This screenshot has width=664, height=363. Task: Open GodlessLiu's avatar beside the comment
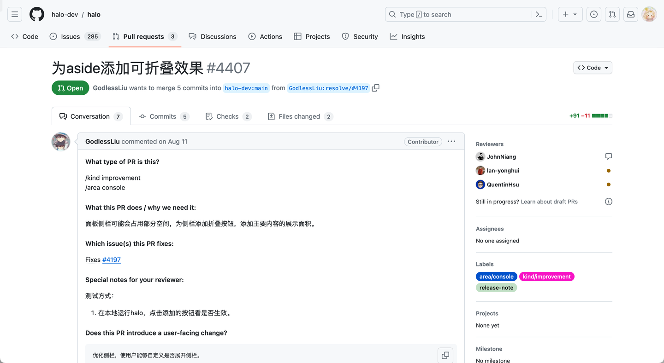[61, 142]
